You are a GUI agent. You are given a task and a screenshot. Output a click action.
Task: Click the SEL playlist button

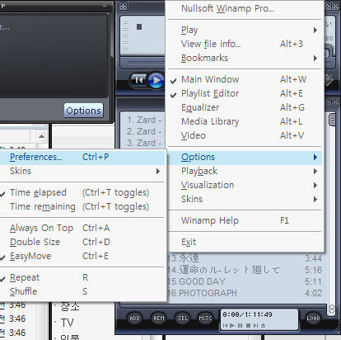pos(183,319)
